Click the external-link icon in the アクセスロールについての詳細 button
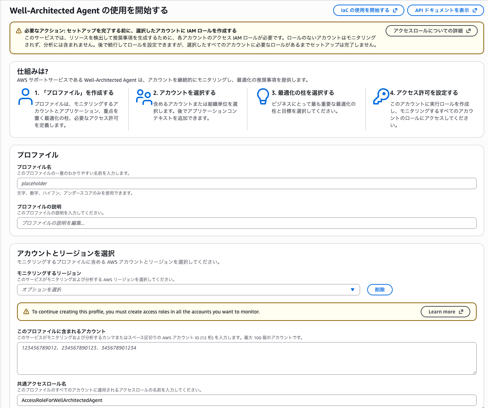Image resolution: width=488 pixels, height=408 pixels. point(469,31)
